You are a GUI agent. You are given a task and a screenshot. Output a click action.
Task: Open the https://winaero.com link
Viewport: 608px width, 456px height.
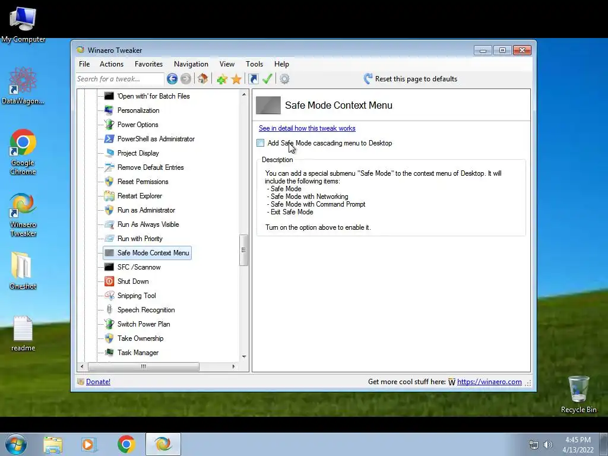point(489,382)
